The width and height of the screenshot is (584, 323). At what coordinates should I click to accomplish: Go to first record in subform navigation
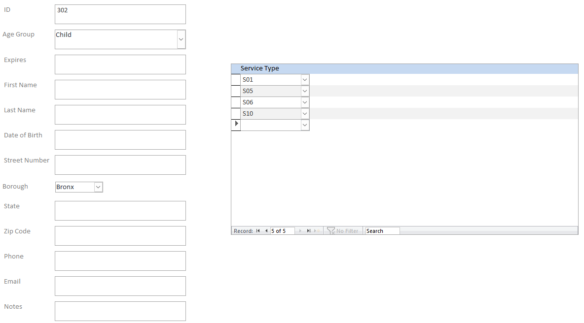click(x=258, y=231)
